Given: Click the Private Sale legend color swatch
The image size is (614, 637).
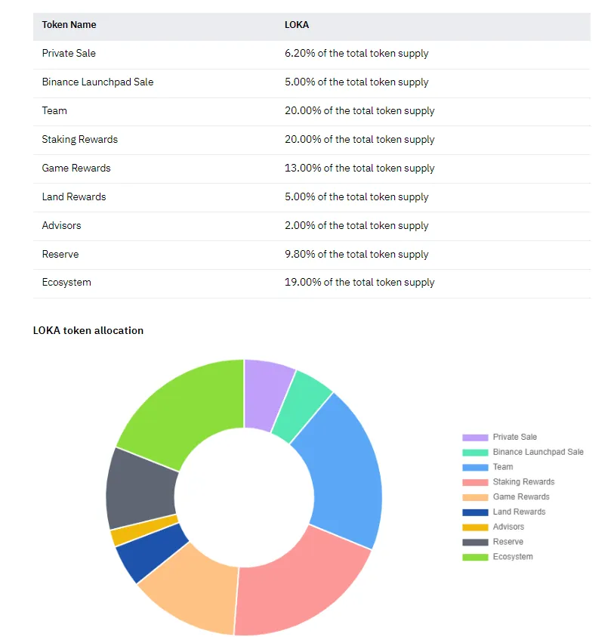Looking at the screenshot, I should coord(475,438).
